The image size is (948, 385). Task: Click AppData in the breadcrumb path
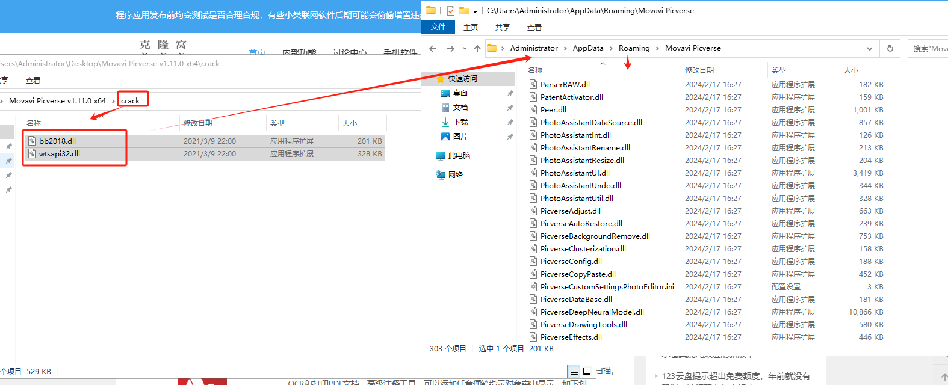pyautogui.click(x=588, y=48)
